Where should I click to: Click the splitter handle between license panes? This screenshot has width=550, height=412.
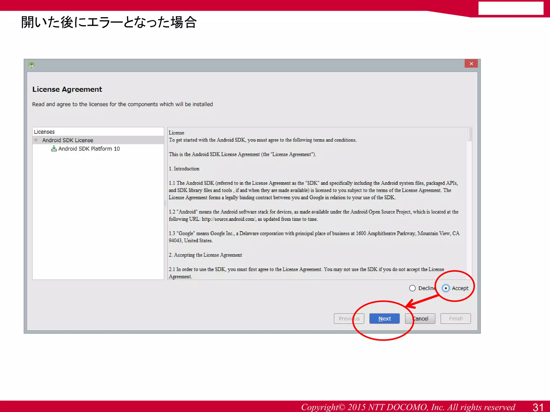[165, 203]
